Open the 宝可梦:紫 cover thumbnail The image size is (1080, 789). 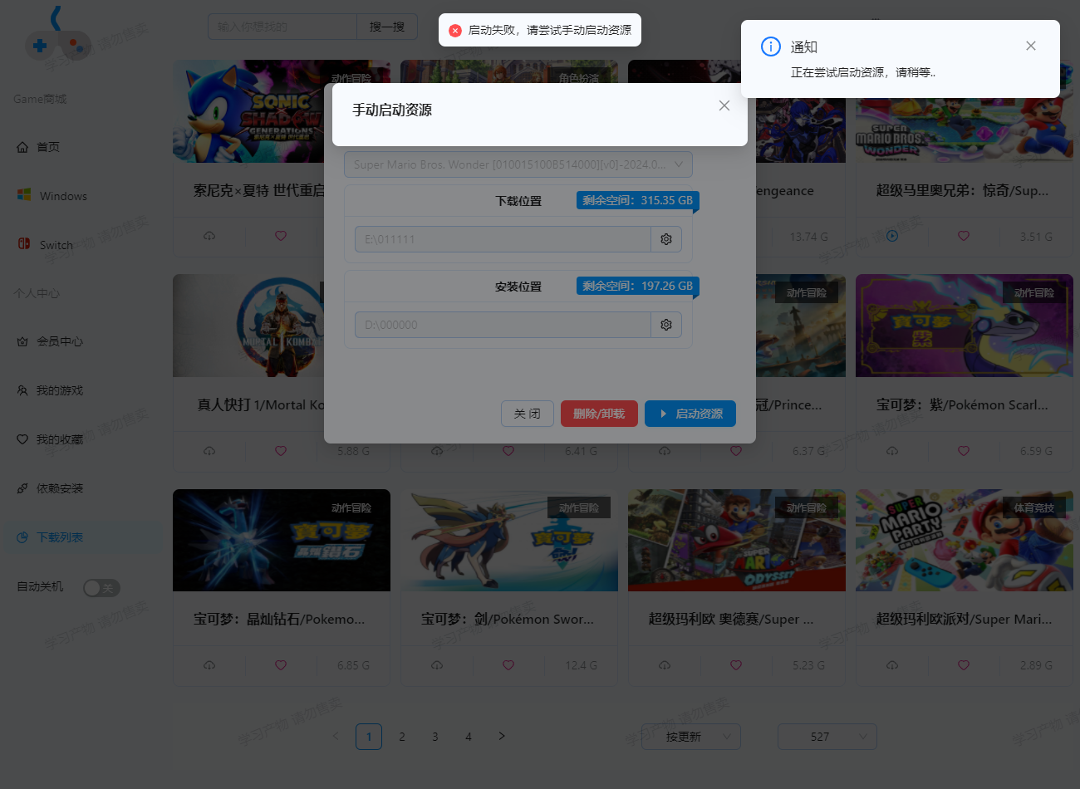coord(965,326)
